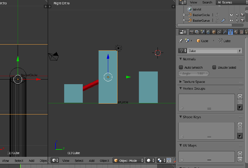Expand the Texture Space panel
The image size is (248, 168).
click(180, 82)
